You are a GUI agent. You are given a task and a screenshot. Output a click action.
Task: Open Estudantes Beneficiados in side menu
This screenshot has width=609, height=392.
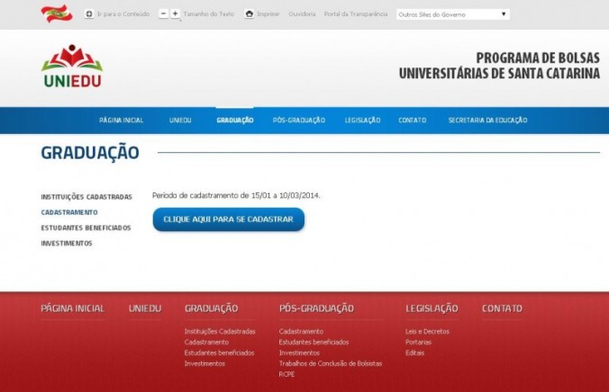click(86, 227)
